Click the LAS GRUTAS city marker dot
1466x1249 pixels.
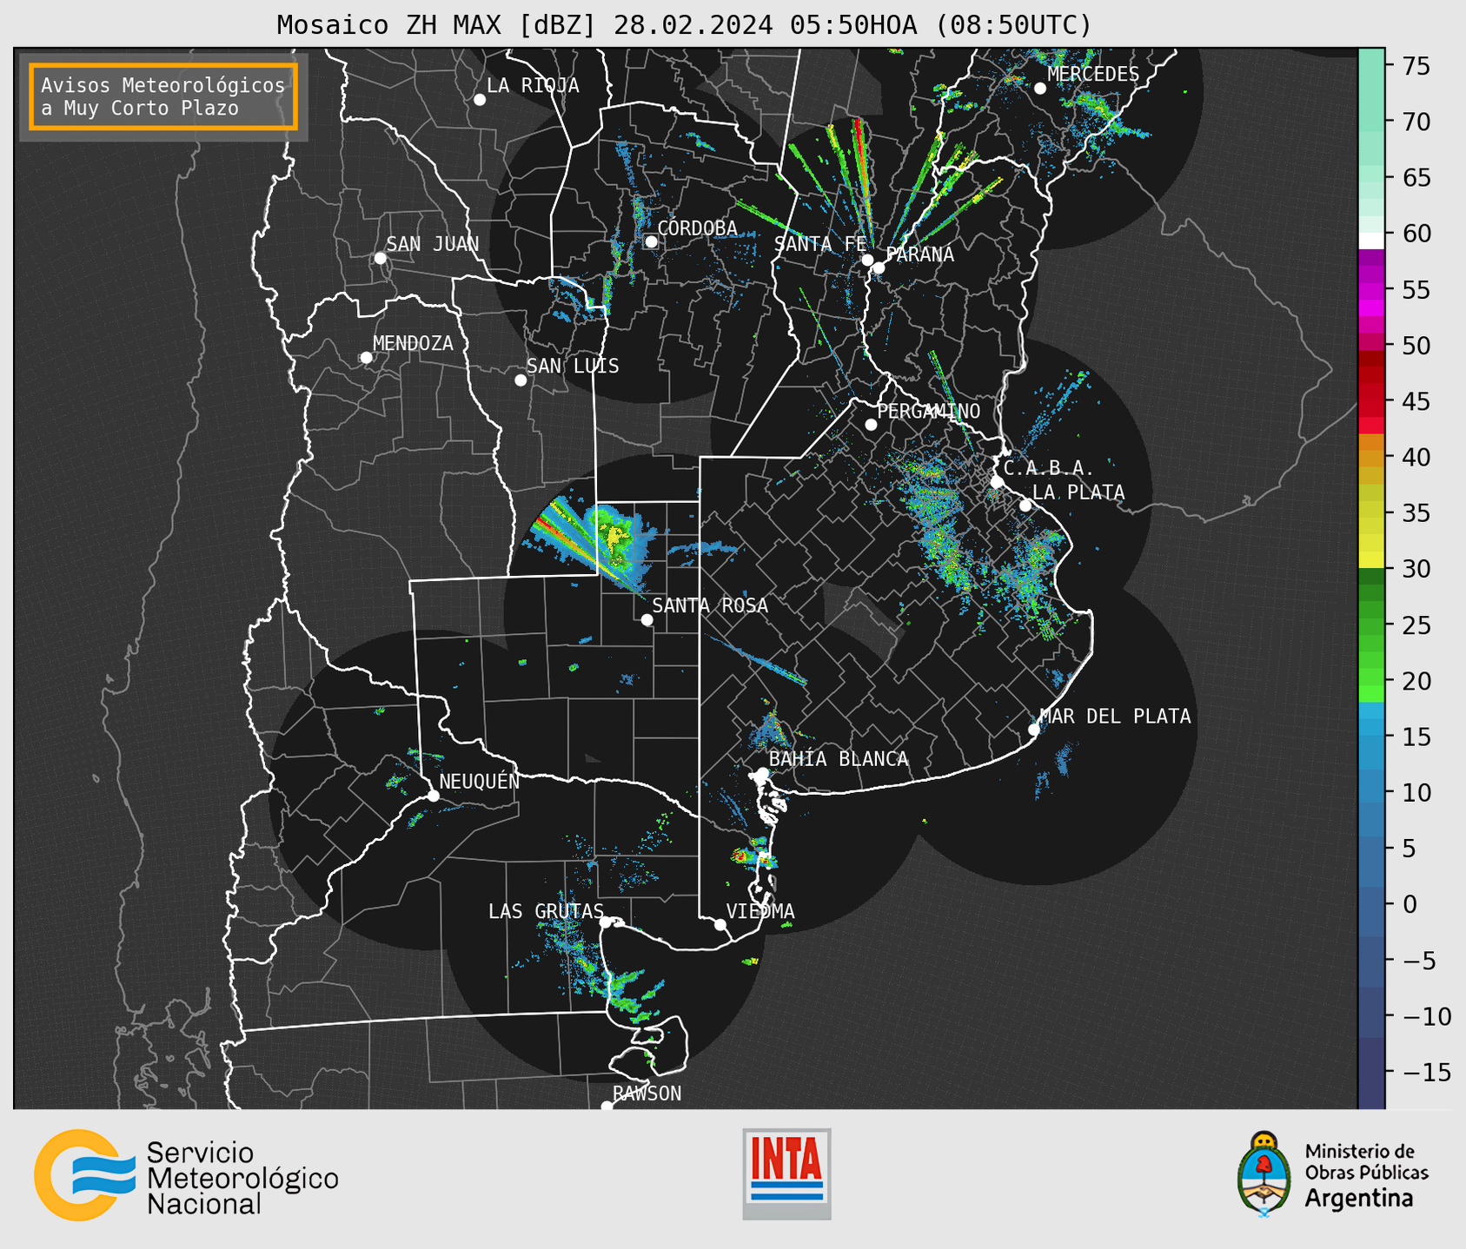(x=606, y=922)
